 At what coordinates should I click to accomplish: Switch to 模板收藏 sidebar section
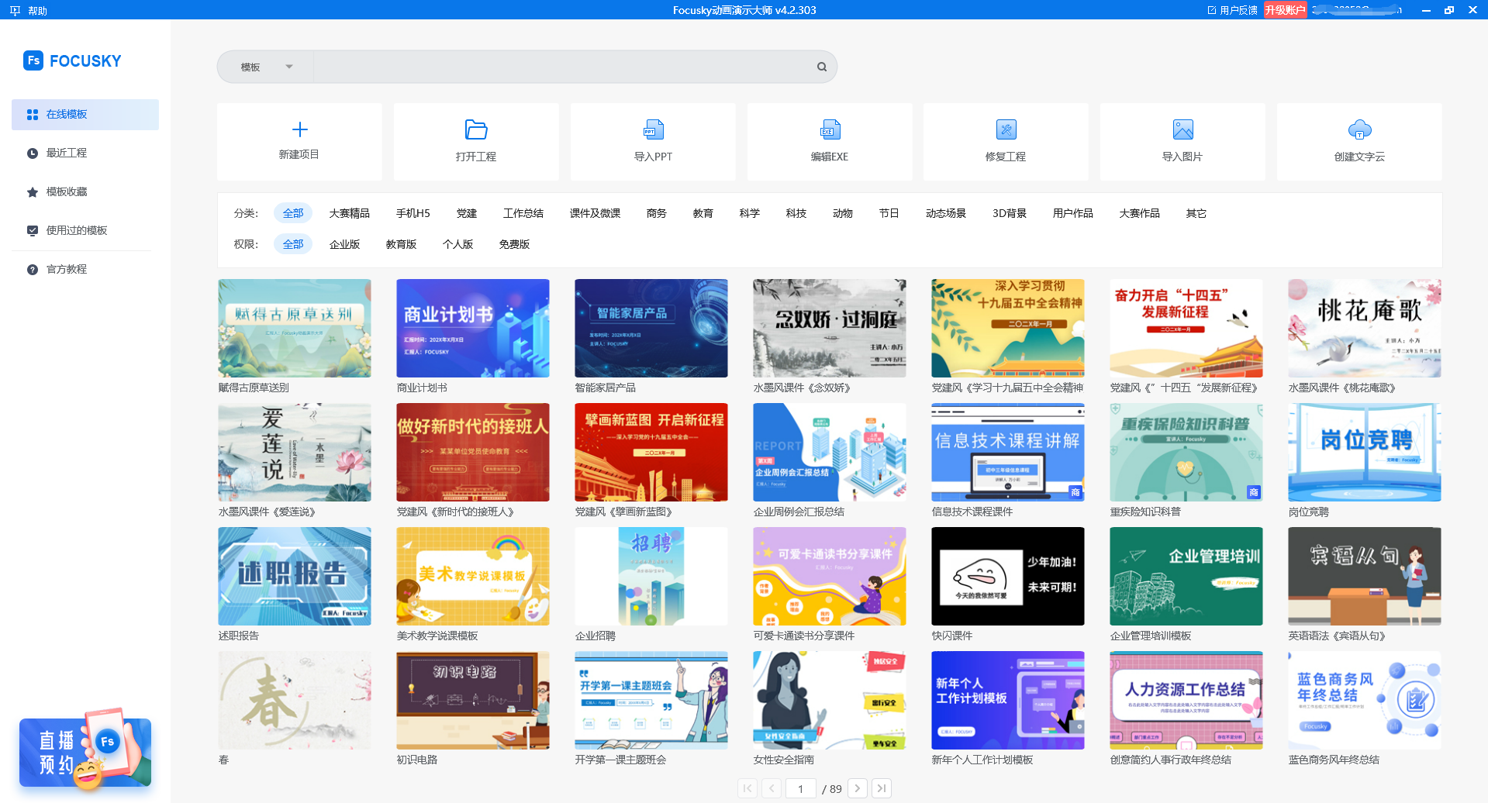click(67, 191)
